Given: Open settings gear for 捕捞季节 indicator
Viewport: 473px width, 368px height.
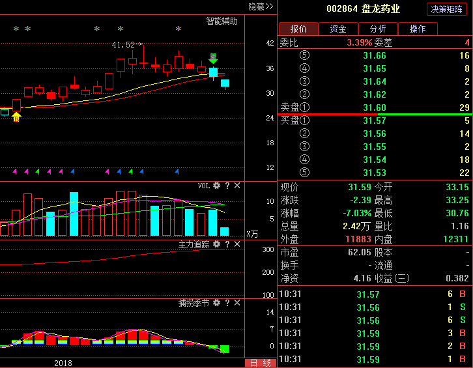Looking at the screenshot, I should pyautogui.click(x=216, y=303).
